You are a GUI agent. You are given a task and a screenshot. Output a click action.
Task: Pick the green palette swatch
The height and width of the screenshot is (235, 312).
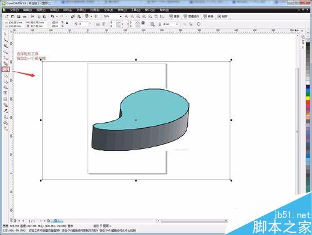pyautogui.click(x=308, y=94)
